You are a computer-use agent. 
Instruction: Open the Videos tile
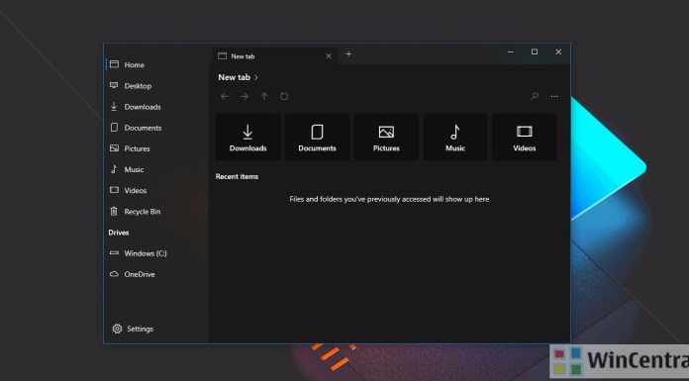pyautogui.click(x=525, y=138)
